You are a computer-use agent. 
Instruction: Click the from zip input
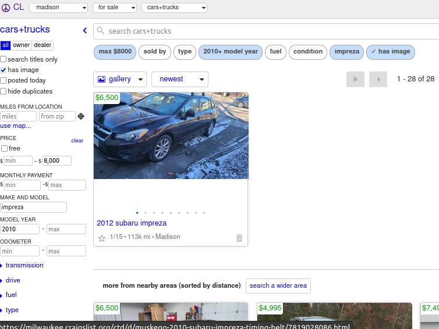[57, 116]
